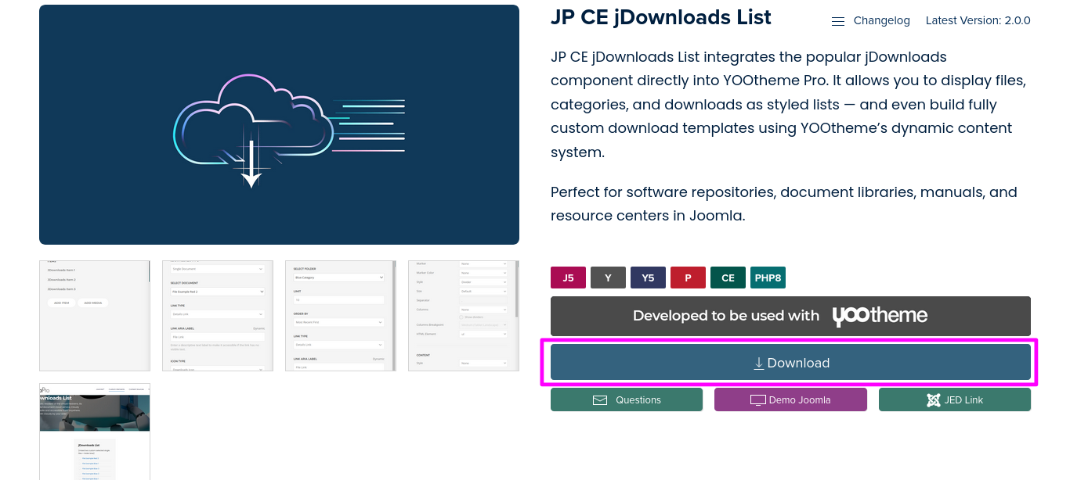The height and width of the screenshot is (480, 1070).
Task: Open the Changelog link
Action: point(881,21)
